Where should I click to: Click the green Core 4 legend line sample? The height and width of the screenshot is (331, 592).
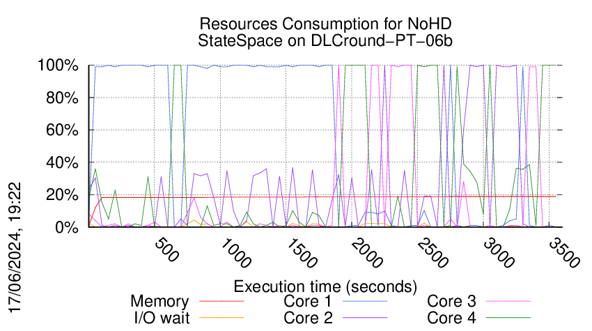tap(508, 318)
